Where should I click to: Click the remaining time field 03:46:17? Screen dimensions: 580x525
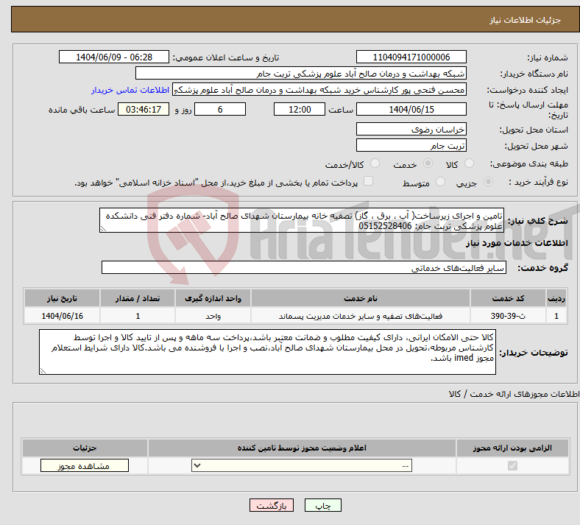[144, 110]
